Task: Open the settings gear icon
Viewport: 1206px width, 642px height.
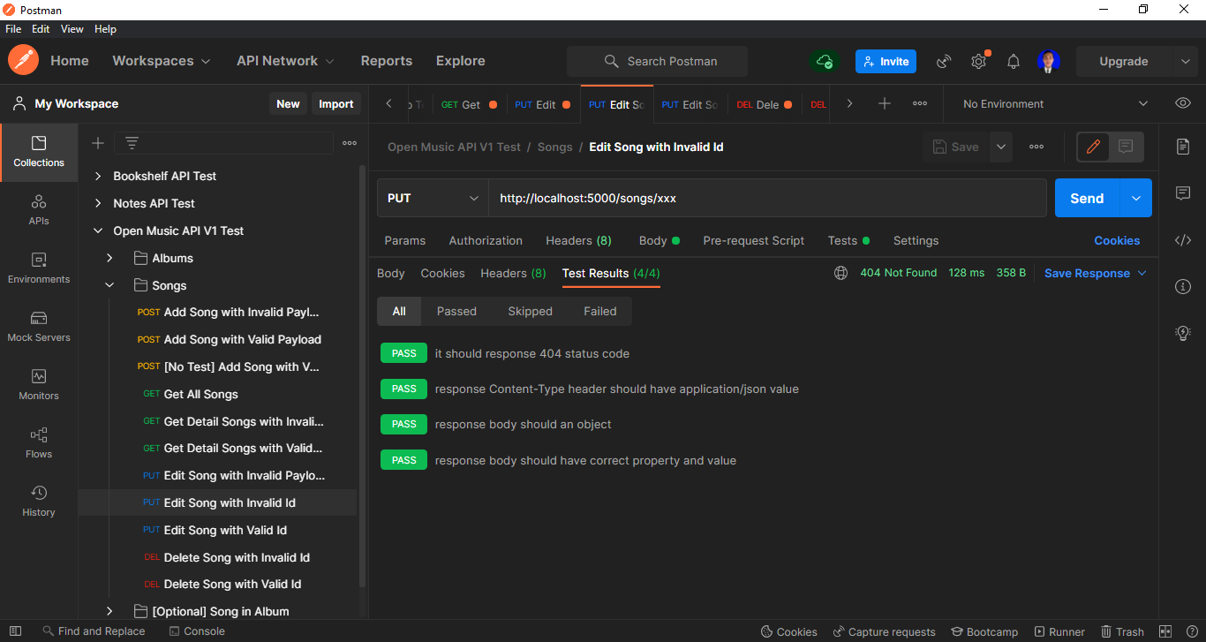Action: click(978, 61)
